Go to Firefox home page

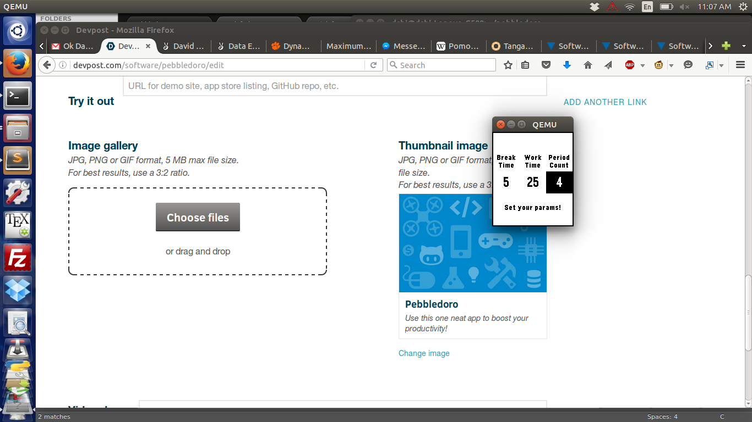(x=588, y=65)
